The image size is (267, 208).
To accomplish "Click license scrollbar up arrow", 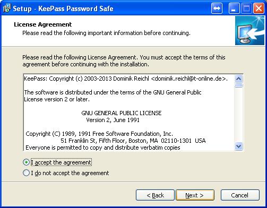I will [x=239, y=79].
